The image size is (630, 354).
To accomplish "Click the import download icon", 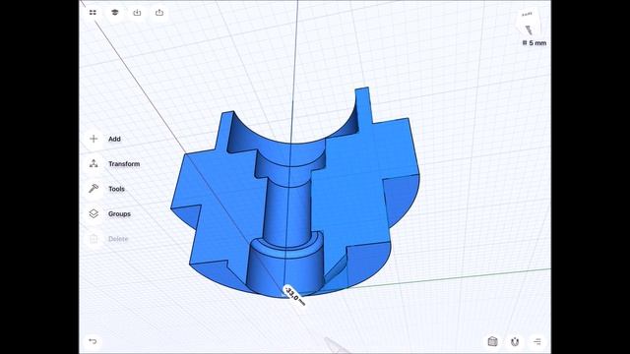I will click(137, 13).
